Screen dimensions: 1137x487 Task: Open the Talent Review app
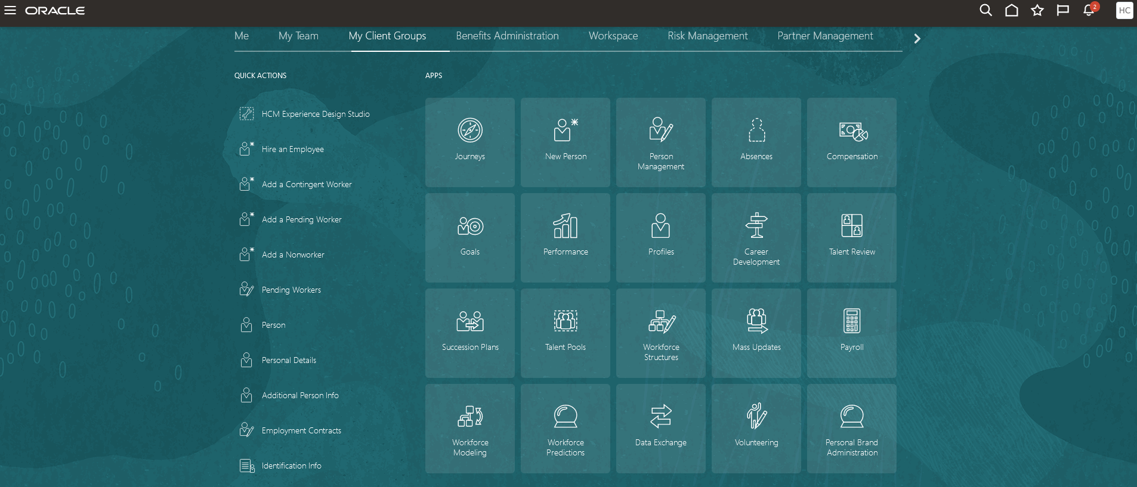pos(852,238)
